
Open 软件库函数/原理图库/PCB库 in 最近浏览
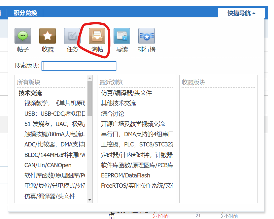137,165
